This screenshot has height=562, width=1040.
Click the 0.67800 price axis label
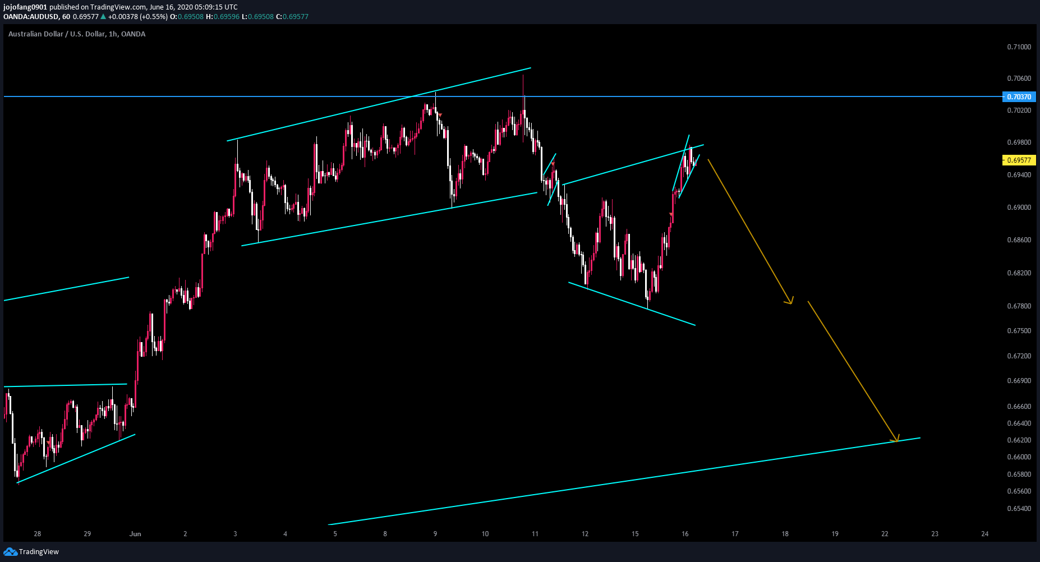pos(1019,306)
